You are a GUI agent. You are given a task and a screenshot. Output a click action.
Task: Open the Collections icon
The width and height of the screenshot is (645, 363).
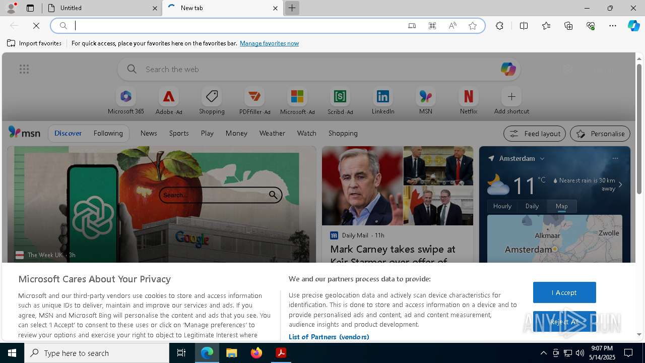568,26
